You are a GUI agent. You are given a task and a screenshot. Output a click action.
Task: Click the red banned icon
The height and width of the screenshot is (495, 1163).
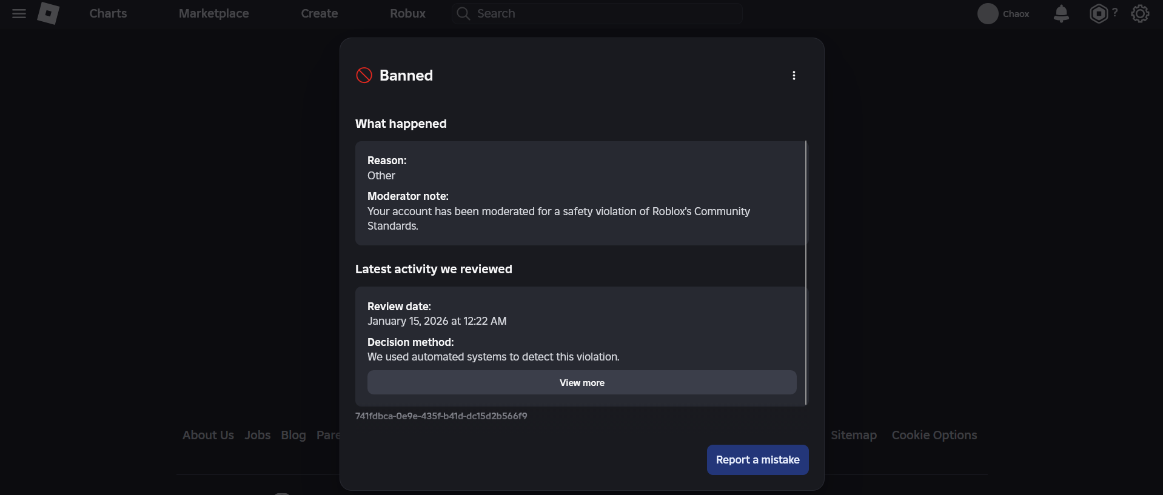pyautogui.click(x=364, y=75)
